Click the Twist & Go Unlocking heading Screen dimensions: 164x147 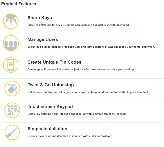click(51, 85)
